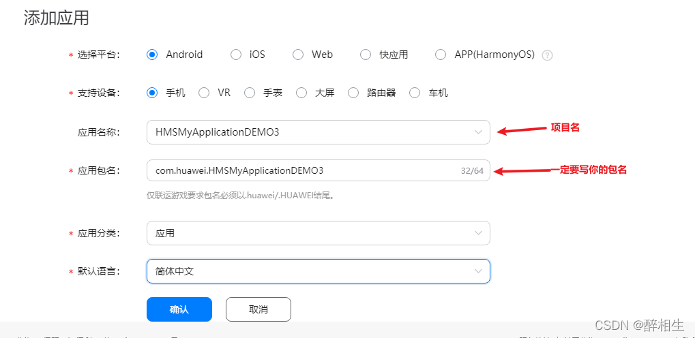Click the 默认语言 label
The image size is (695, 338).
(x=98, y=271)
